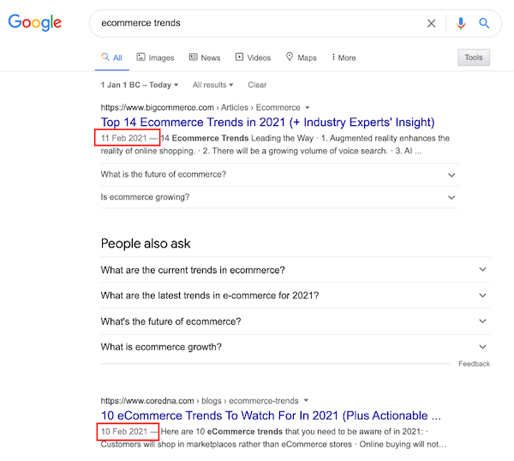Open the Videos results tab

pyautogui.click(x=253, y=57)
